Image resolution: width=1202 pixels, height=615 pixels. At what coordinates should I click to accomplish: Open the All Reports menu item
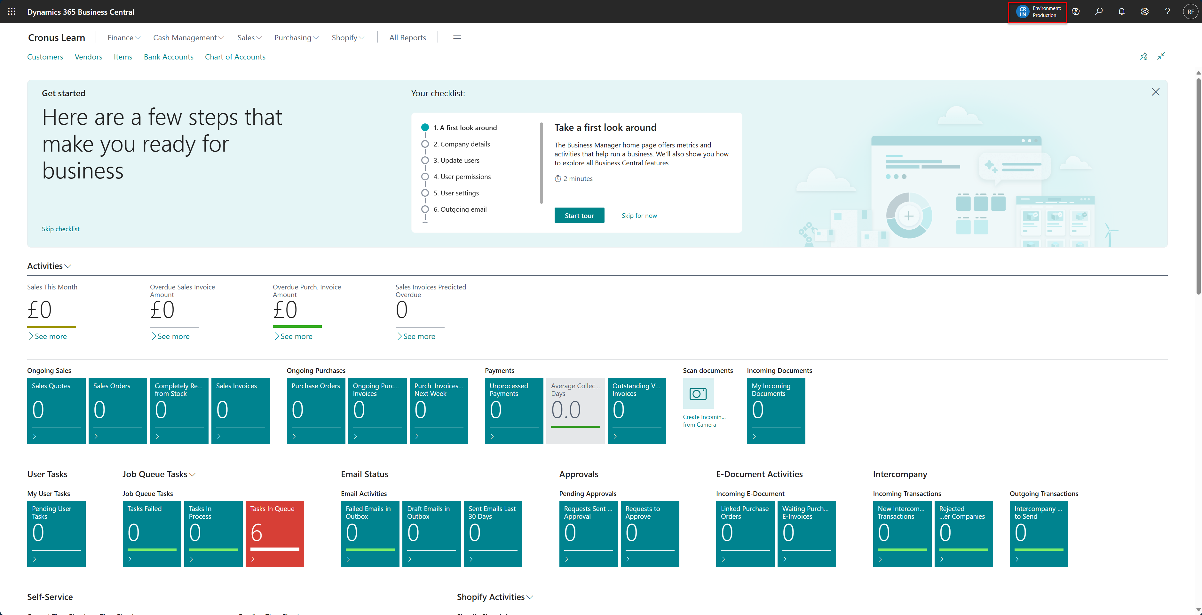tap(407, 38)
